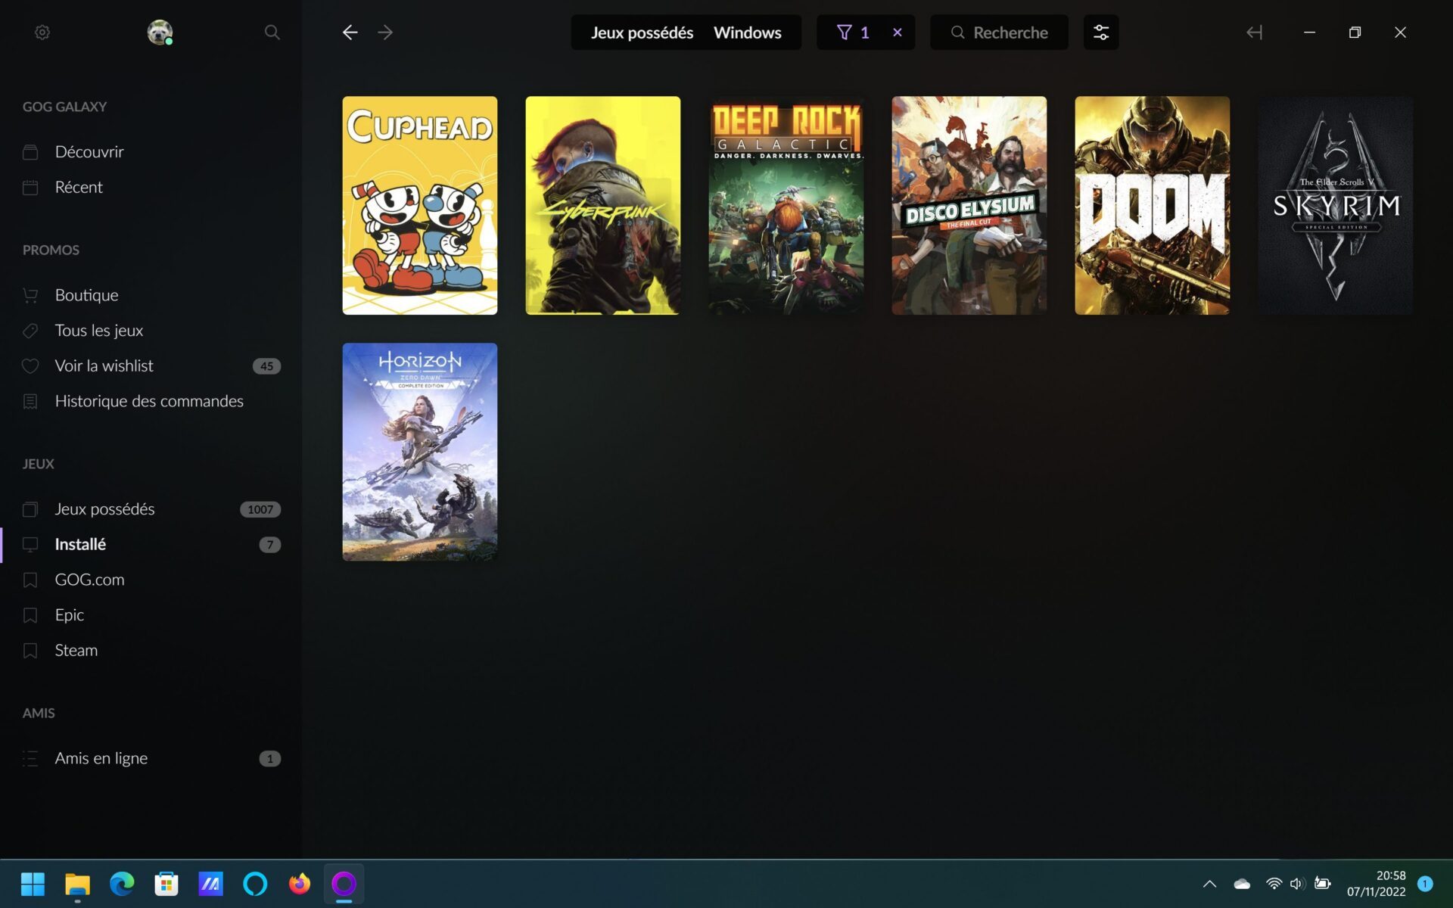Go forward with the right arrow

(x=385, y=33)
